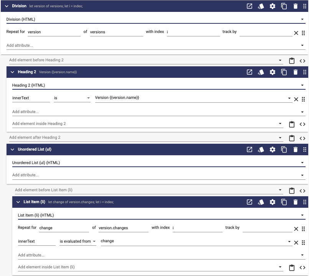Remove List Item innerText attribute row
309x276 pixels.
point(296,243)
